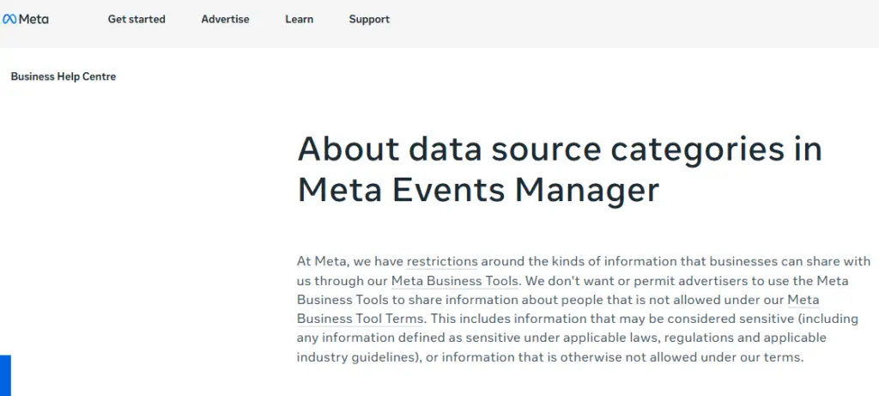Click the Meta infinity logo symbol
The width and height of the screenshot is (879, 396).
(x=9, y=19)
